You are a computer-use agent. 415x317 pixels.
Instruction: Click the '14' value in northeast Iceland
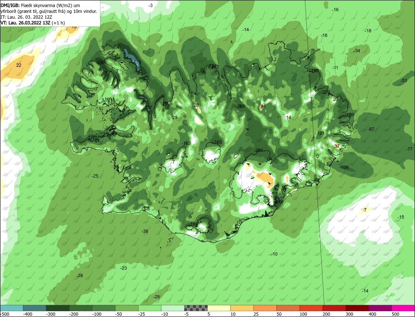288,117
